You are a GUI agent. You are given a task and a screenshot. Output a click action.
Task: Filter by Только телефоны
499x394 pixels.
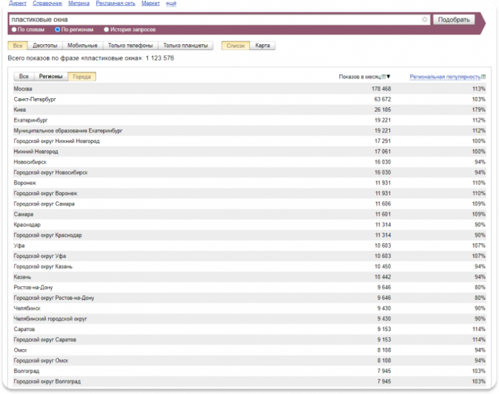click(131, 46)
